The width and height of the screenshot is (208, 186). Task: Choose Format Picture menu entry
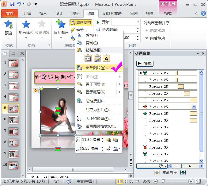[99, 126]
